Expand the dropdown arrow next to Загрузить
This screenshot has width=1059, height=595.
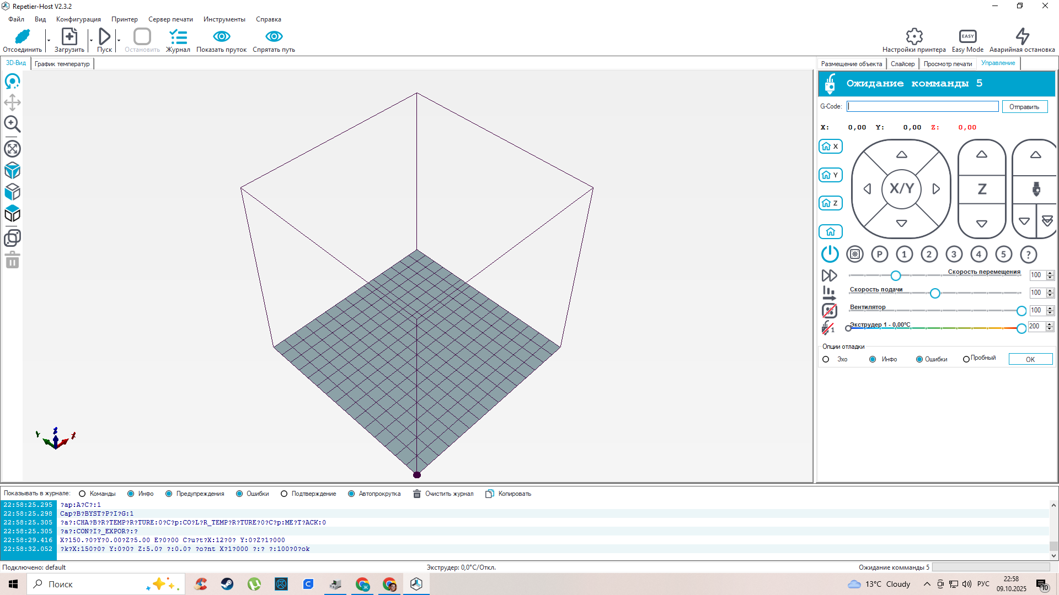(91, 40)
